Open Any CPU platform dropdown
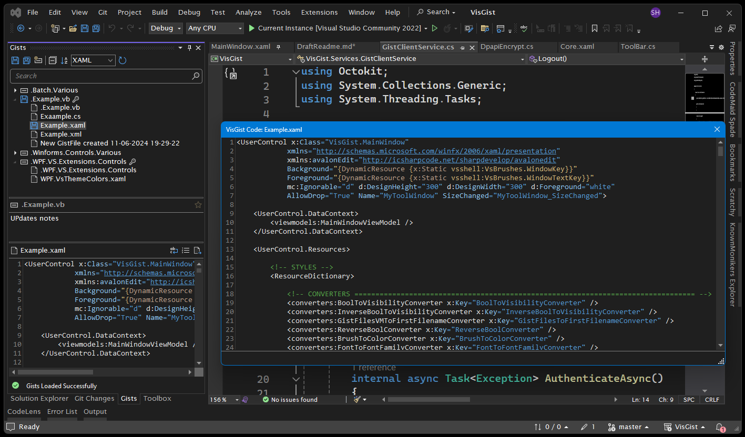This screenshot has width=745, height=437. coord(215,28)
